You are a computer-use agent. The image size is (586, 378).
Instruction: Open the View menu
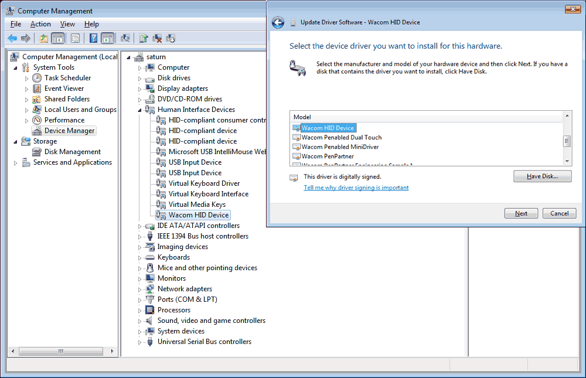[67, 24]
